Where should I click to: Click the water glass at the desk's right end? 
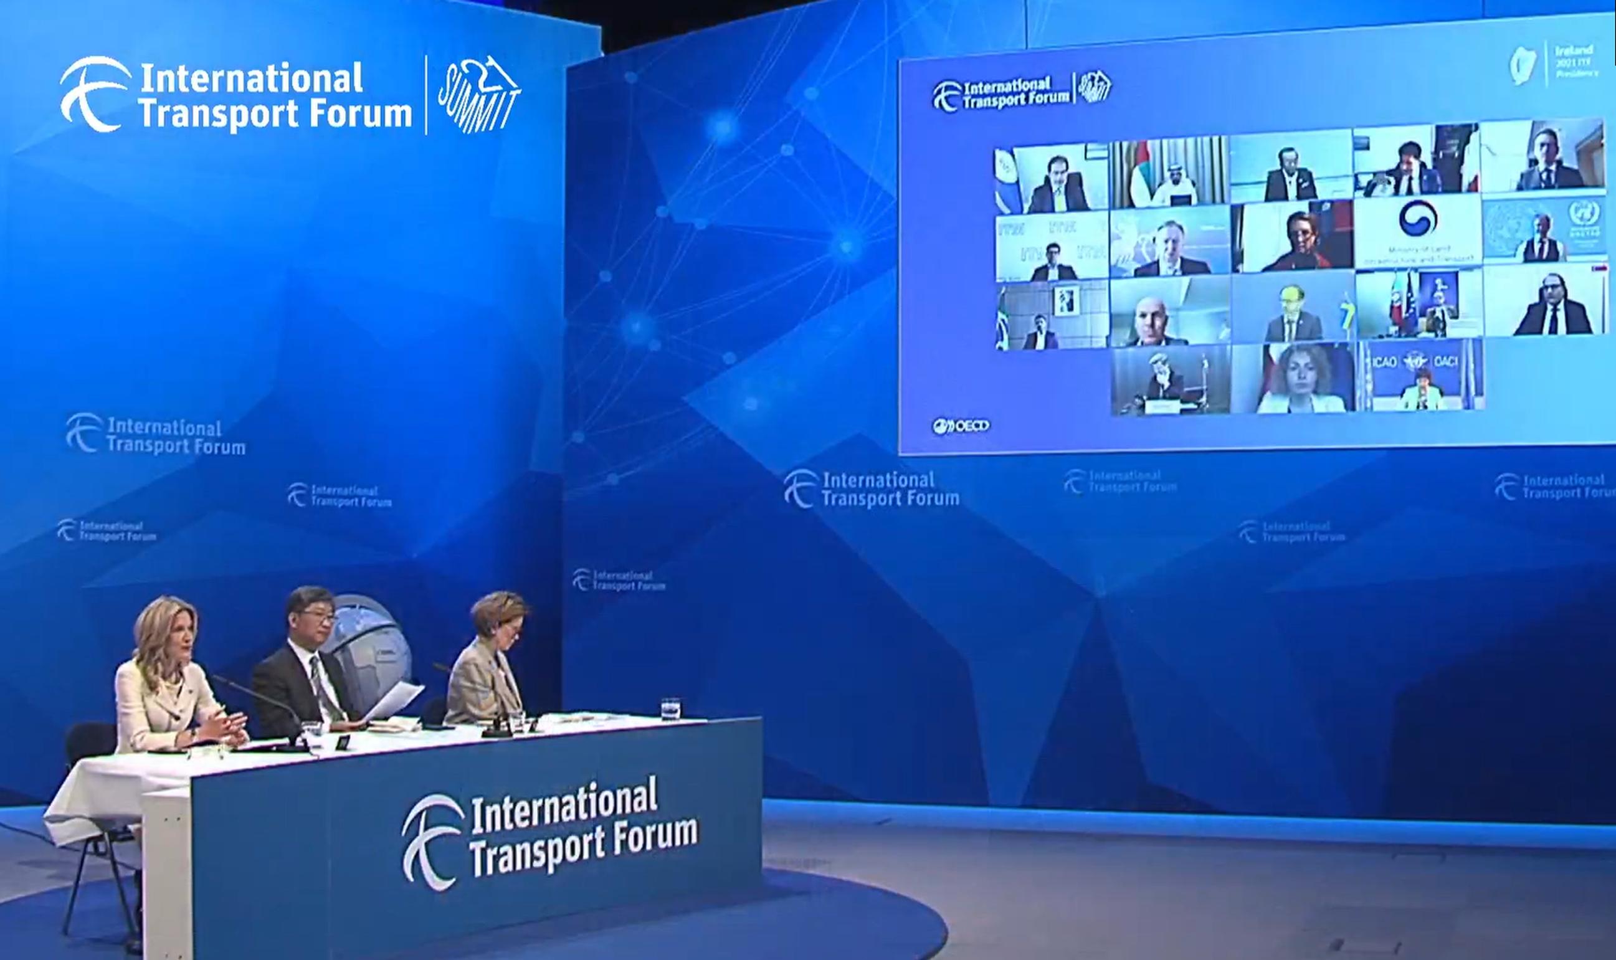pyautogui.click(x=671, y=708)
